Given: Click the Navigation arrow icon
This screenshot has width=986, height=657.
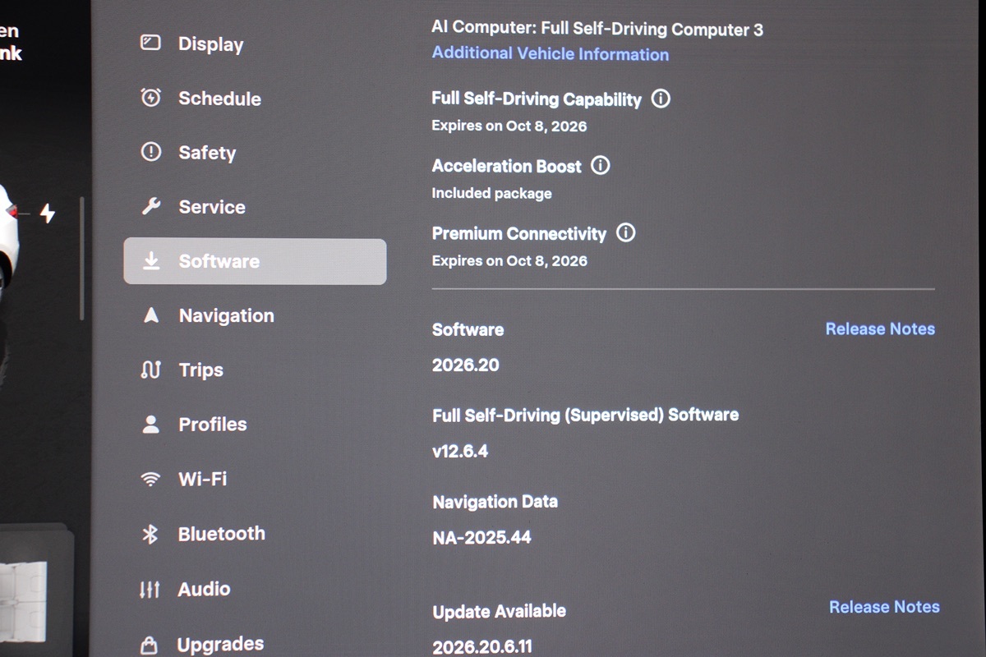Looking at the screenshot, I should click(x=150, y=315).
